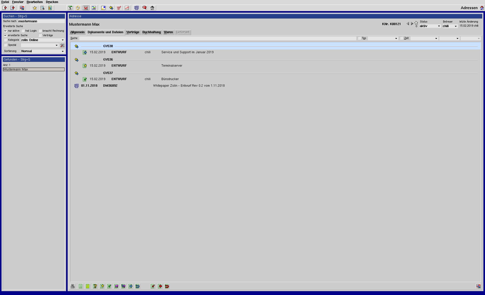Click the favorite star outline next to Status
Image resolution: width=485 pixels, height=295 pixels.
click(416, 23)
